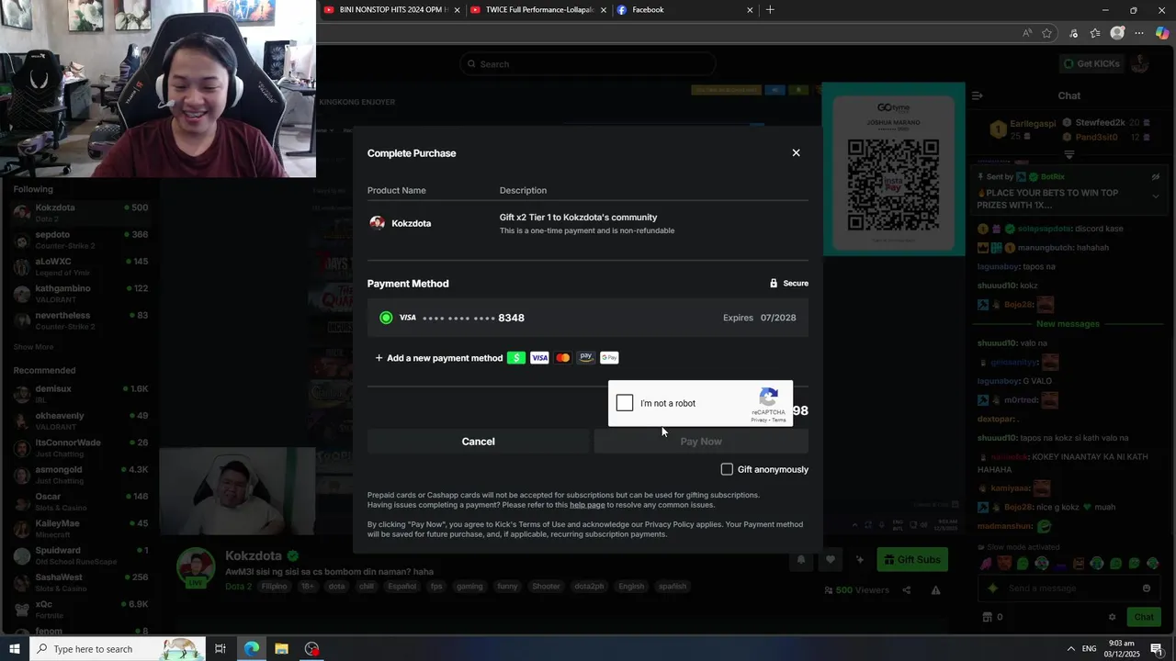Click the GoTyme QR code image
This screenshot has height=661, width=1176.
893,185
